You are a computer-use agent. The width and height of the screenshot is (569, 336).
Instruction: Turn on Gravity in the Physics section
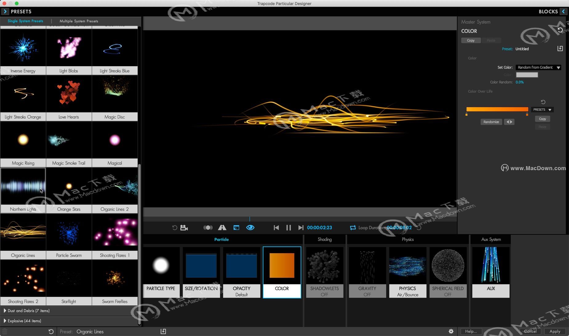367,272
